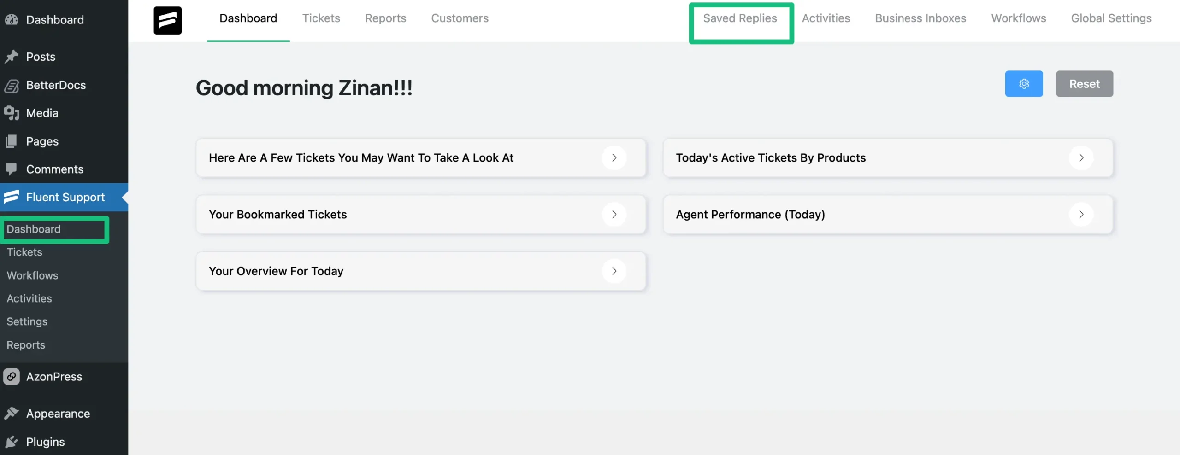The height and width of the screenshot is (455, 1180).
Task: Open the Fluent Support menu label
Action: (x=65, y=197)
